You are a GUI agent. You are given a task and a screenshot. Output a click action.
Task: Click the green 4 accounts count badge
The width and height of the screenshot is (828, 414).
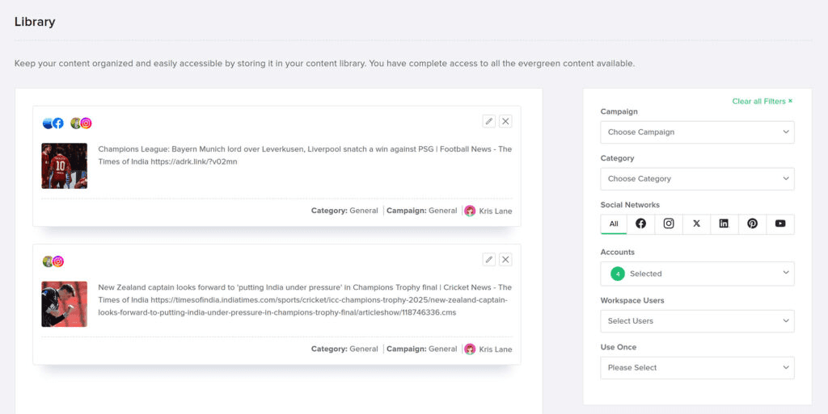pyautogui.click(x=617, y=274)
